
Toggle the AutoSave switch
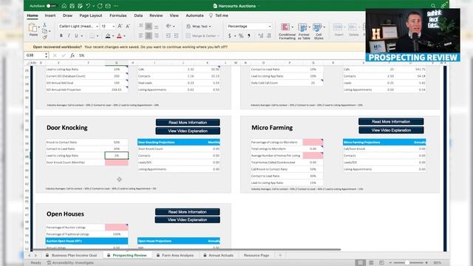(52, 6)
